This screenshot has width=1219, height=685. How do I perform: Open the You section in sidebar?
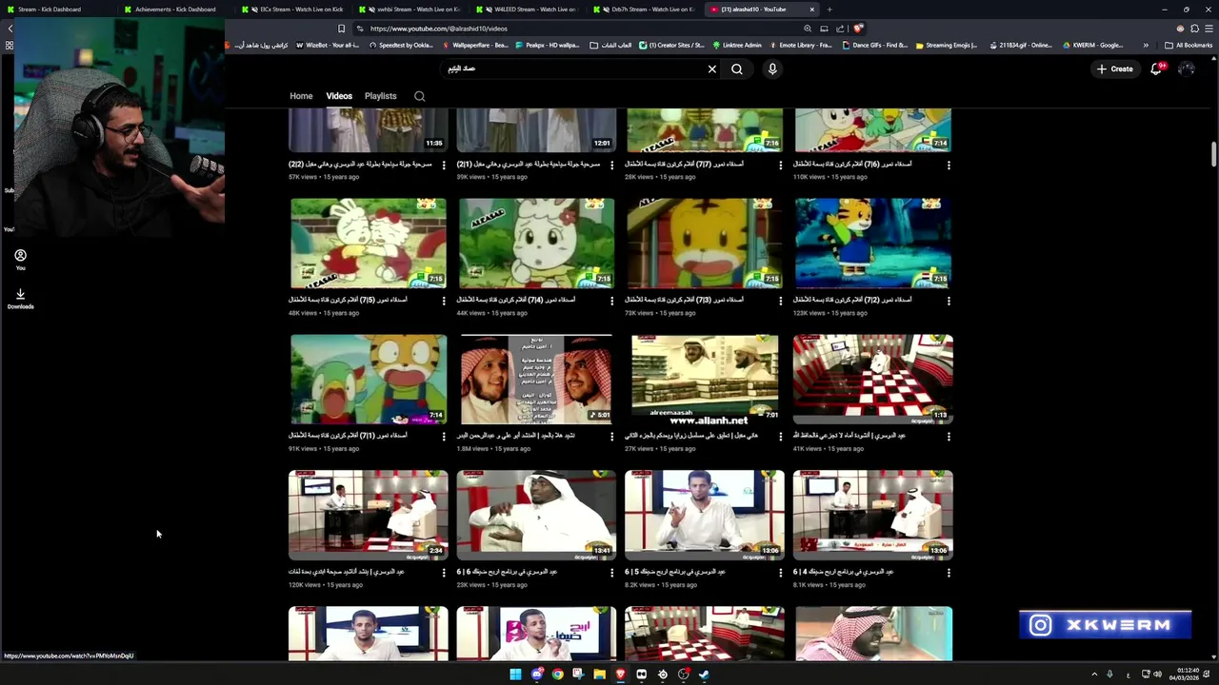20,259
